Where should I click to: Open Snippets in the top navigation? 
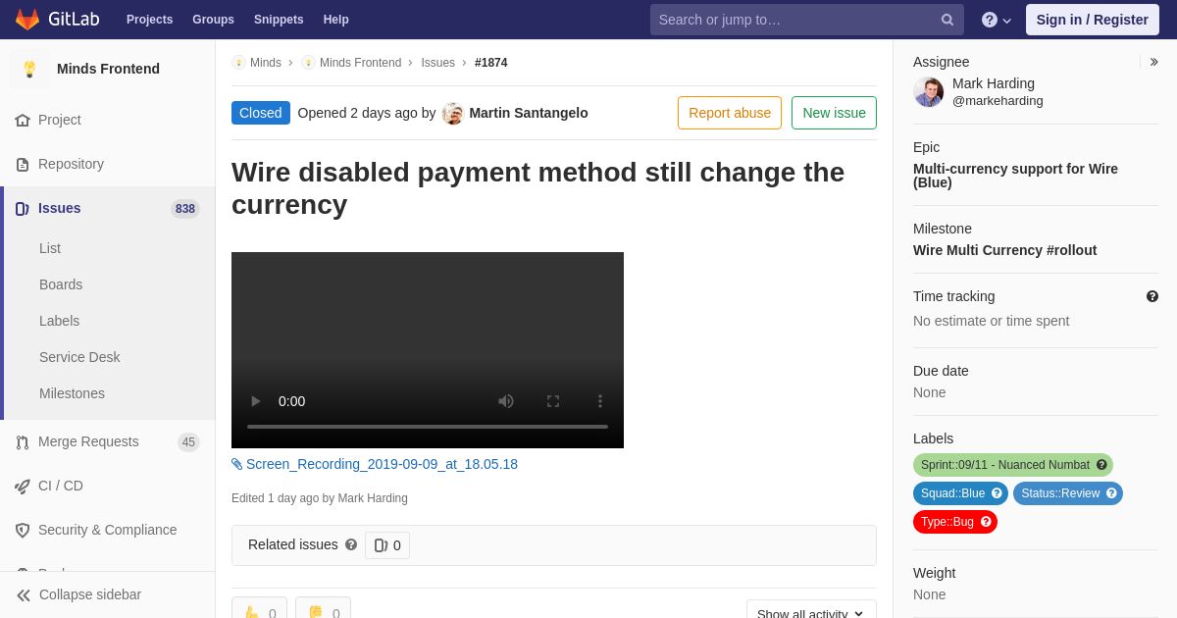click(x=279, y=20)
